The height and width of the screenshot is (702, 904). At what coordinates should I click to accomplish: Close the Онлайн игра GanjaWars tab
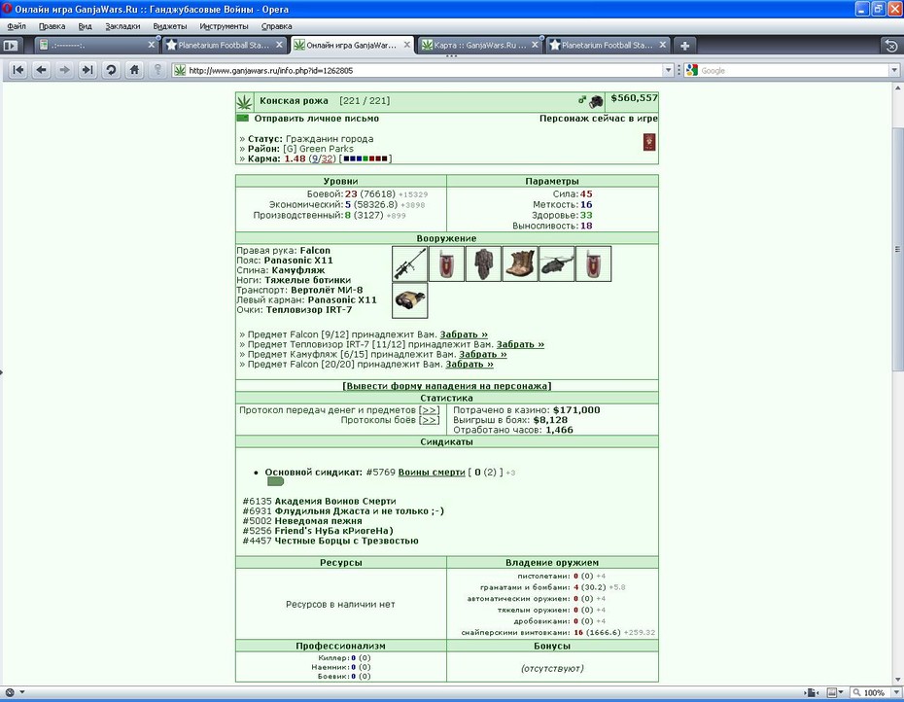coord(407,45)
